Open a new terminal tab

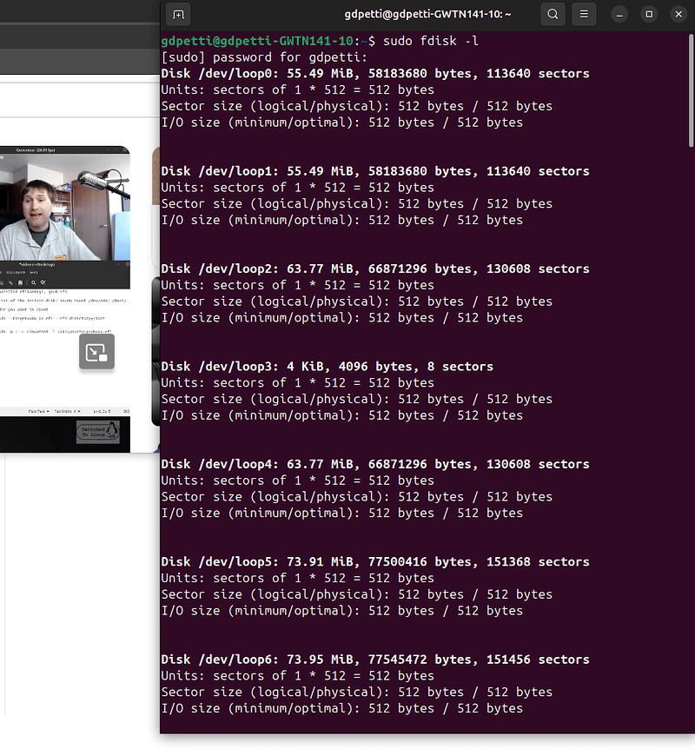(178, 14)
